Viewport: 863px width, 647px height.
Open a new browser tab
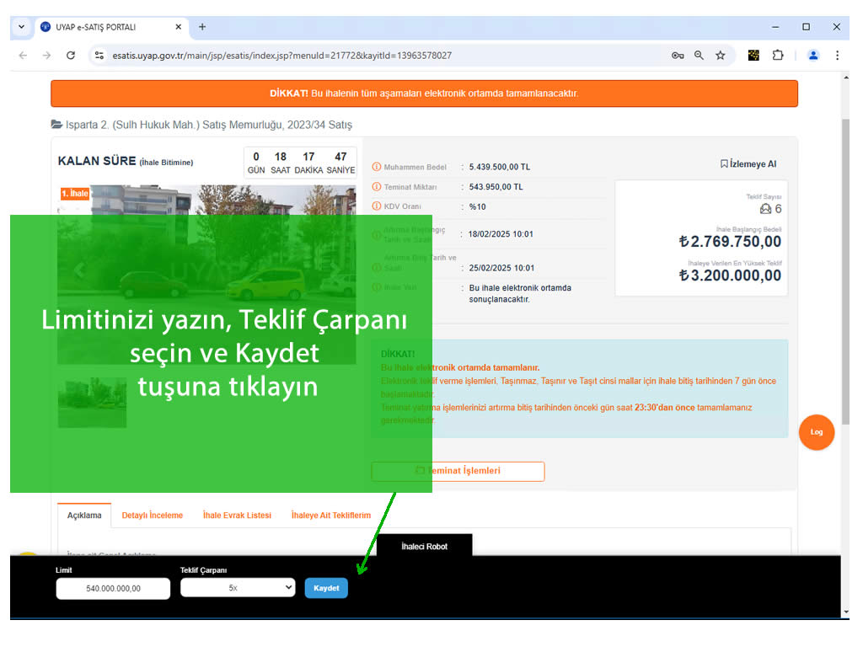point(202,26)
